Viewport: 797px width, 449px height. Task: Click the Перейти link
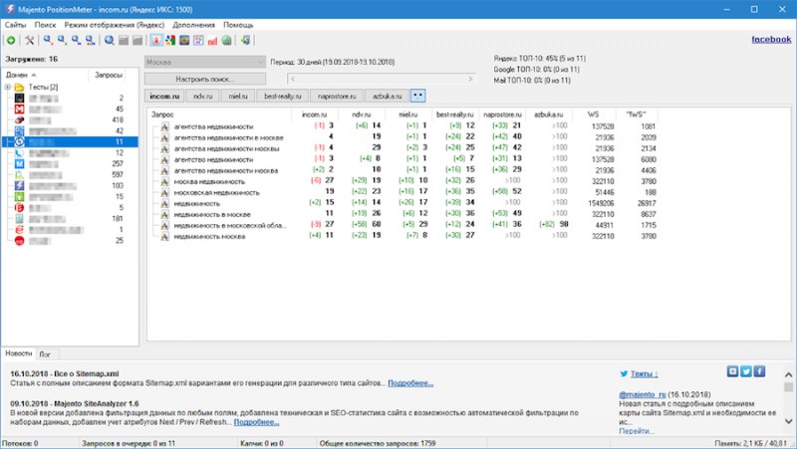636,431
